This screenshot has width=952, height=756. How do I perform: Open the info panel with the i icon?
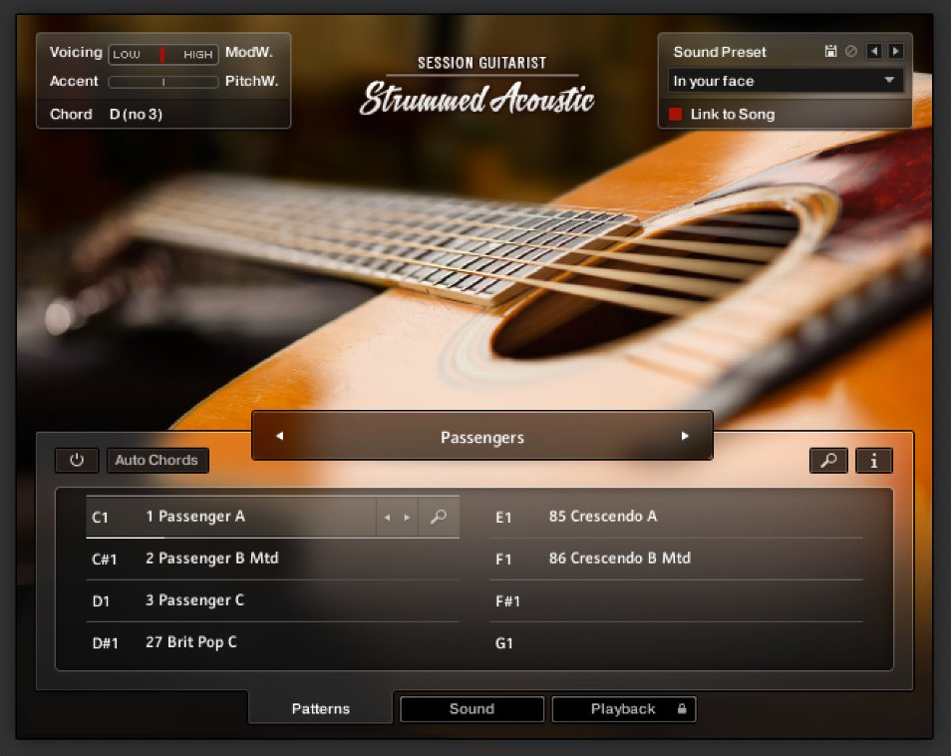pyautogui.click(x=873, y=460)
